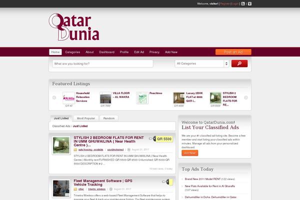The width and height of the screenshot is (300, 200).
Task: Open featured Household Relocation Services link
Action: pos(83,97)
